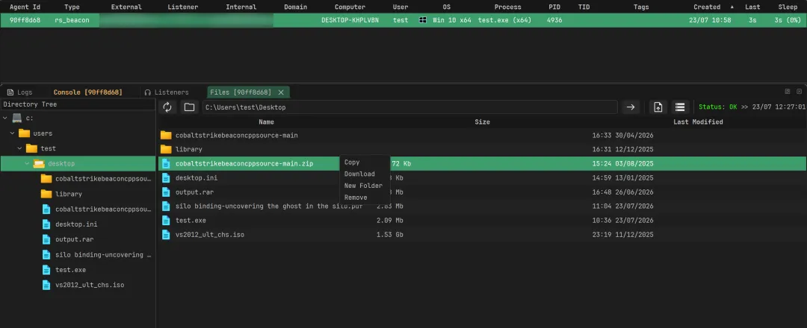Viewport: 807px width, 328px height.
Task: Choose Remove from the context menu
Action: [356, 198]
